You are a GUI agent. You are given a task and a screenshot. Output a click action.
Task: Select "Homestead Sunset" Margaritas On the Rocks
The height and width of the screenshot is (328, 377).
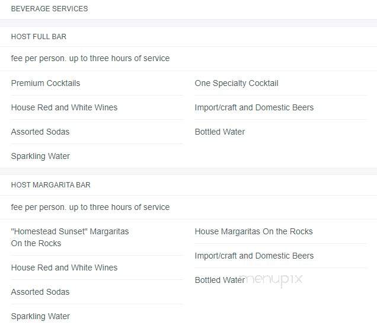coord(70,237)
